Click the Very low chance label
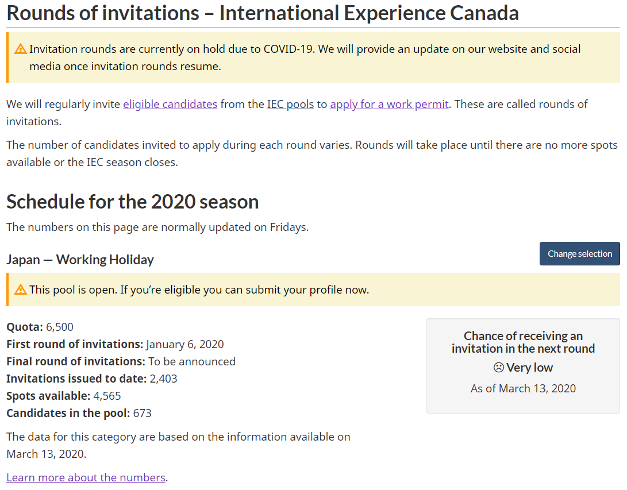This screenshot has width=627, height=490. pyautogui.click(x=529, y=367)
